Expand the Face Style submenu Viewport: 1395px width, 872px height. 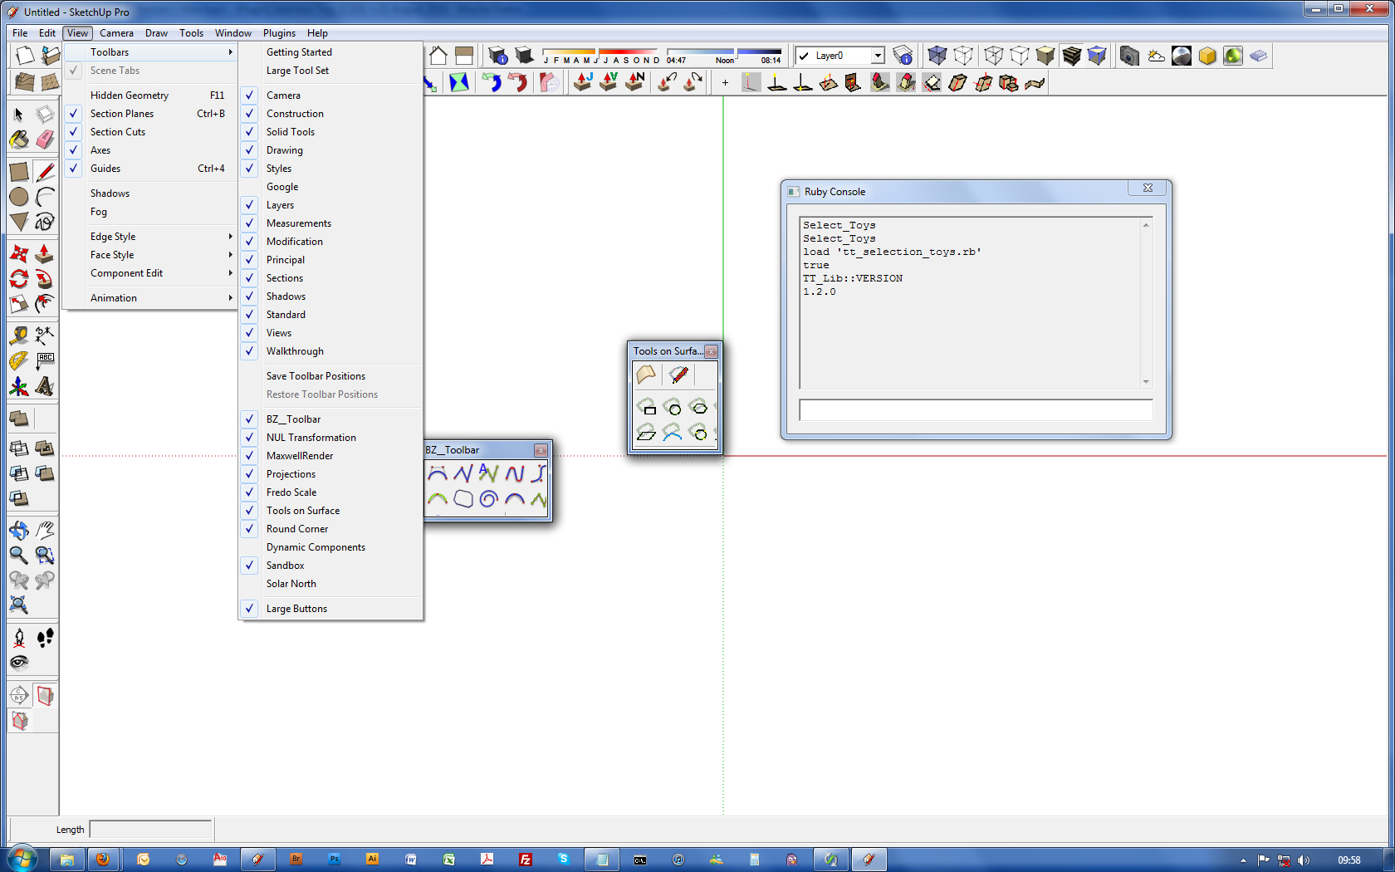(150, 255)
